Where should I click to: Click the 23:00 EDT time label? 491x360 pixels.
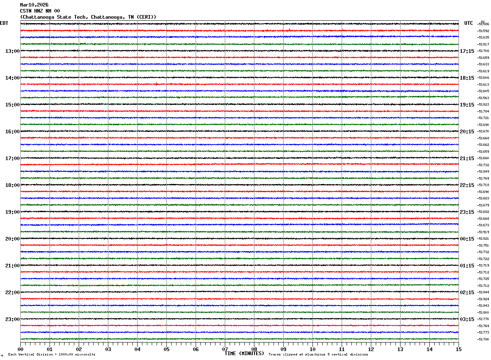13,319
